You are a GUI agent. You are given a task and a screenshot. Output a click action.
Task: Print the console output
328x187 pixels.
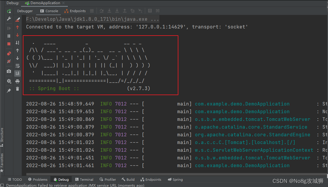17,81
